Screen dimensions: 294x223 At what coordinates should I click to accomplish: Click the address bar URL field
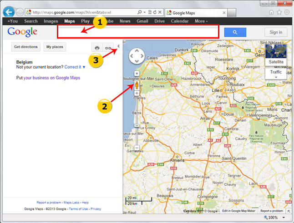(x=84, y=12)
